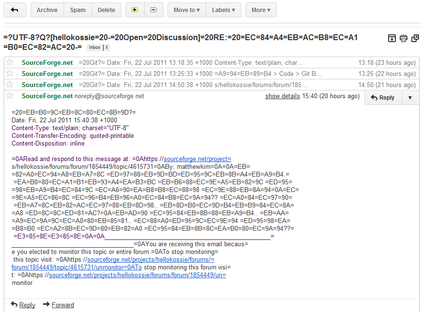Image resolution: width=421 pixels, height=312 pixels.
Task: Click the show details link
Action: click(282, 96)
